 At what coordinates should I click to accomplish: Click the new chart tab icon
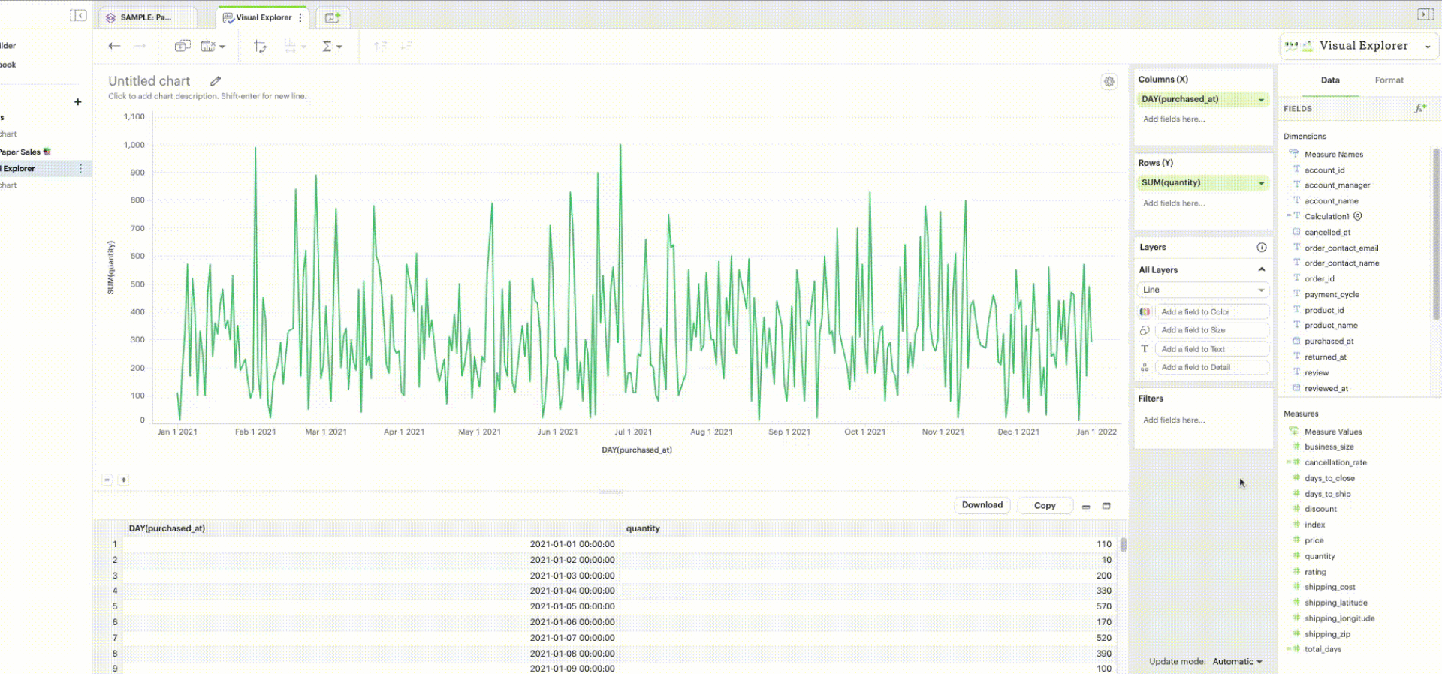tap(333, 17)
